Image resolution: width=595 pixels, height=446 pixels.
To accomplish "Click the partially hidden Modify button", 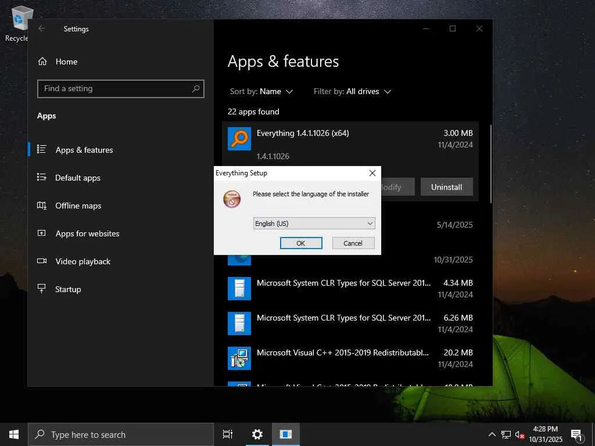I will (x=397, y=187).
